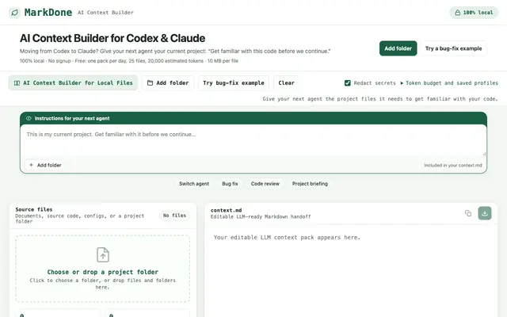This screenshot has width=507, height=317.
Task: Click the 'Source files' panel heading
Action: 34,209
